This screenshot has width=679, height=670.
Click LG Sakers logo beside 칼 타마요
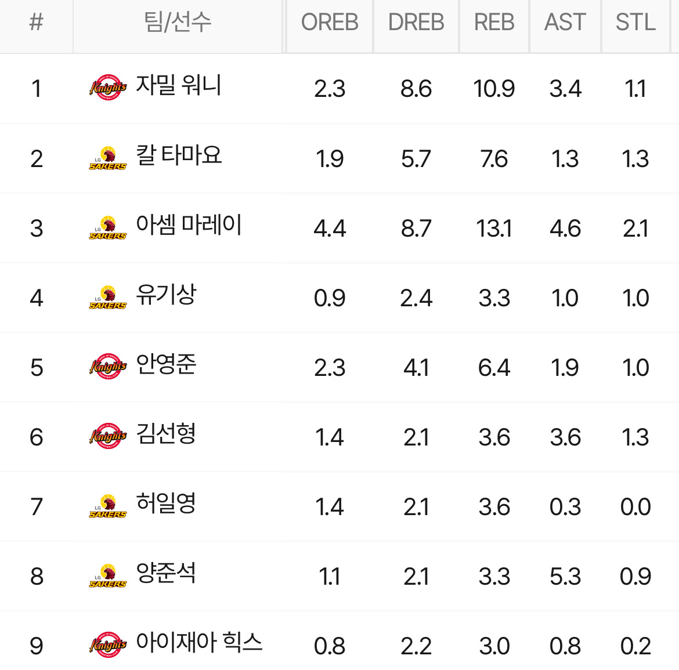(x=108, y=158)
